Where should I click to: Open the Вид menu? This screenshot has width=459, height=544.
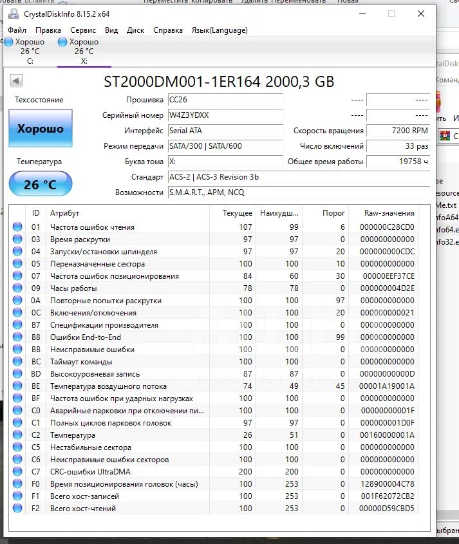pyautogui.click(x=111, y=30)
